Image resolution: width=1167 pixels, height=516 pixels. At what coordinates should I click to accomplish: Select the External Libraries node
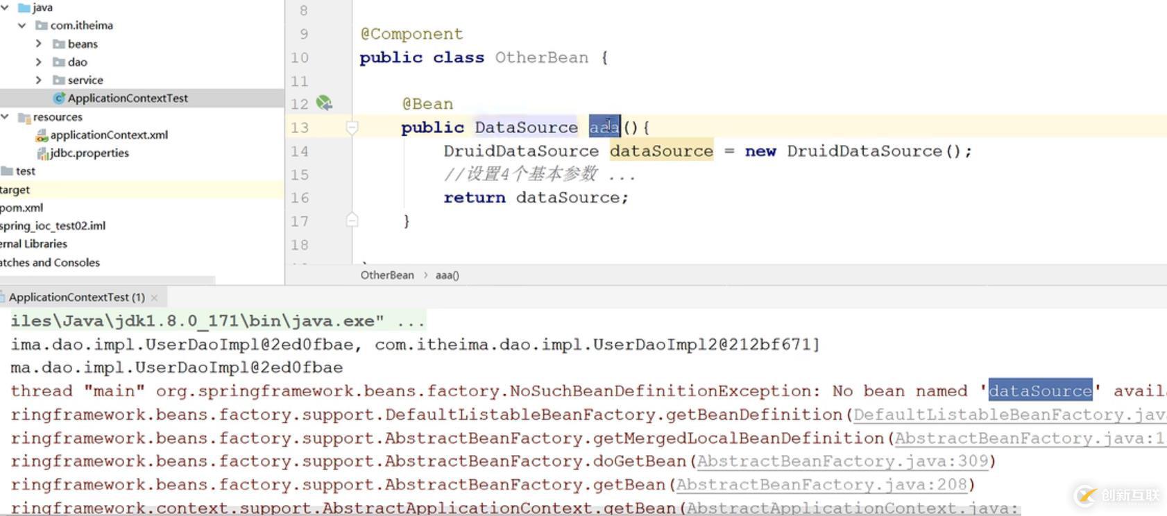33,244
